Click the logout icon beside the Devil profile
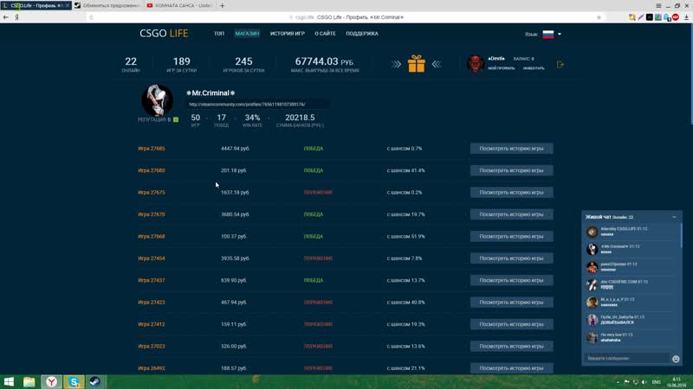The image size is (693, 389). click(x=560, y=64)
